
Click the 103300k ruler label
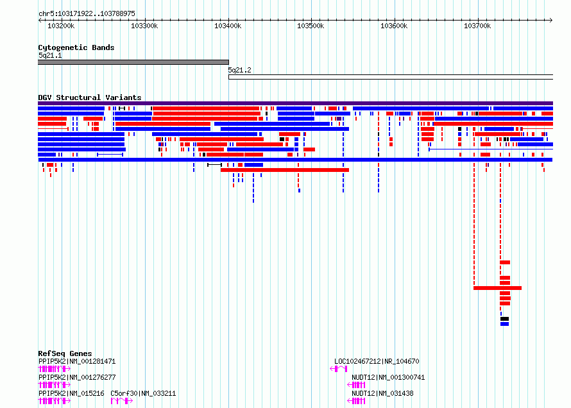pyautogui.click(x=144, y=26)
